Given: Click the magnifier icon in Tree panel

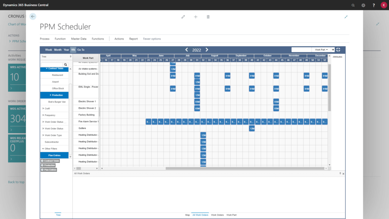Looking at the screenshot, I should [x=65, y=65].
